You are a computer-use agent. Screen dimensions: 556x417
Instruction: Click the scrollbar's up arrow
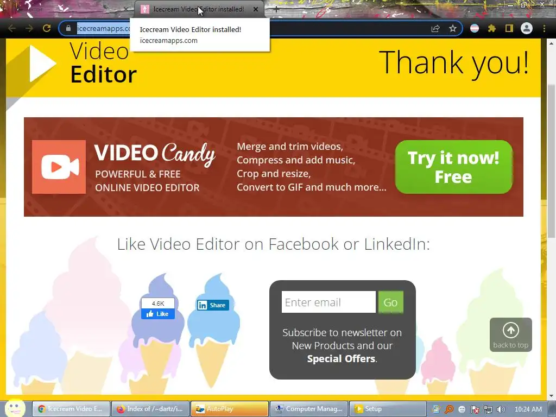click(551, 43)
